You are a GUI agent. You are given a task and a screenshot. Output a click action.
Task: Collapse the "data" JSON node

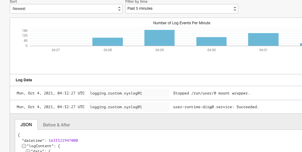coord(28,151)
